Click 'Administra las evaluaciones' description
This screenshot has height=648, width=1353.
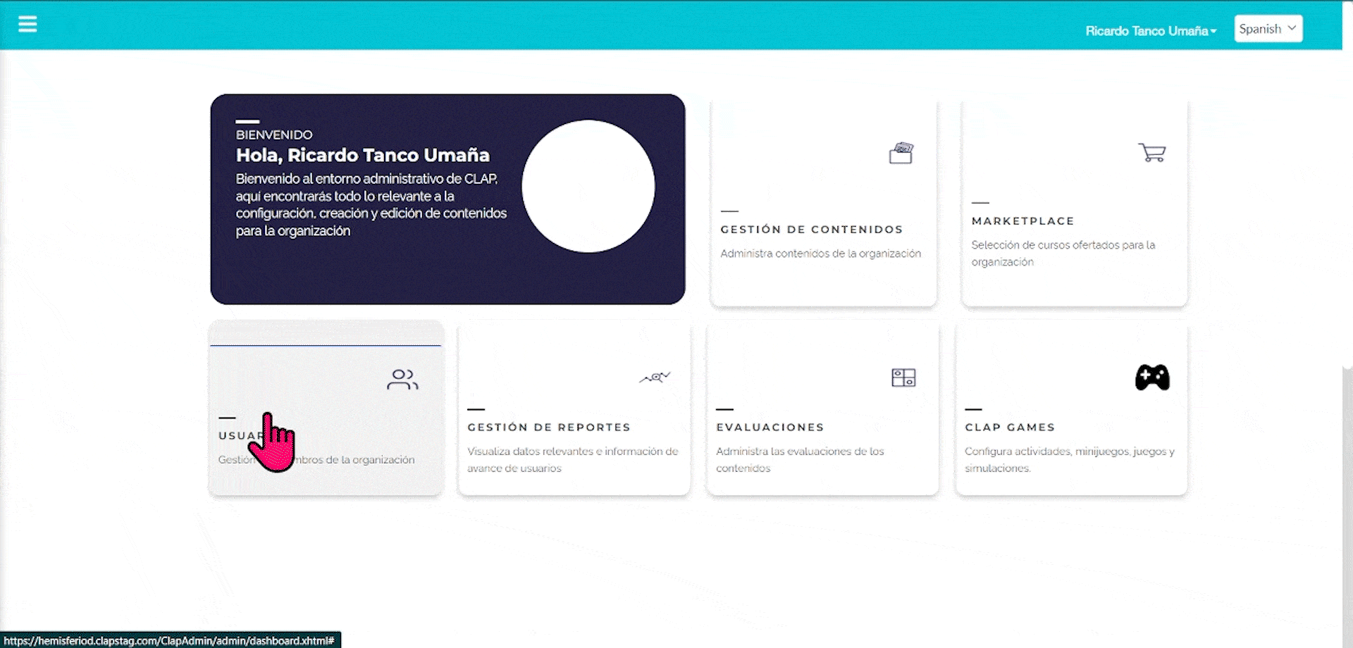tap(800, 460)
